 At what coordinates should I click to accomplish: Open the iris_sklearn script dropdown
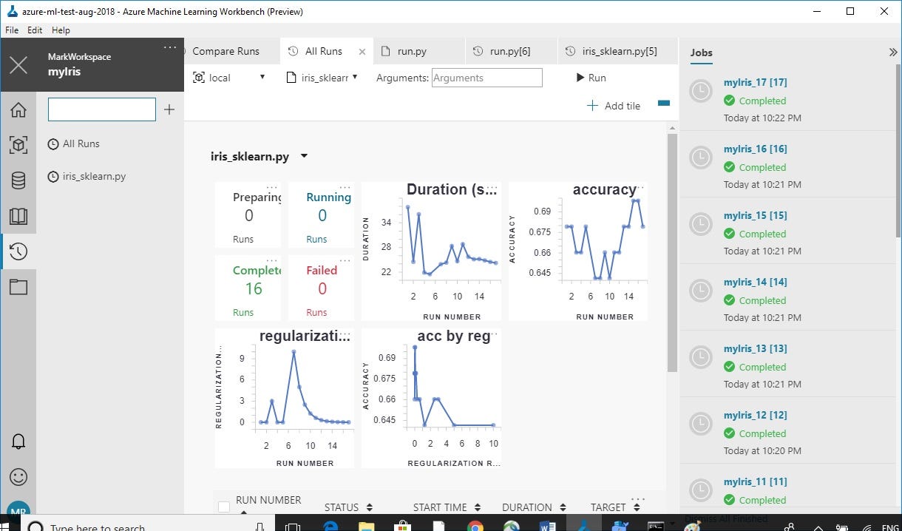click(322, 78)
